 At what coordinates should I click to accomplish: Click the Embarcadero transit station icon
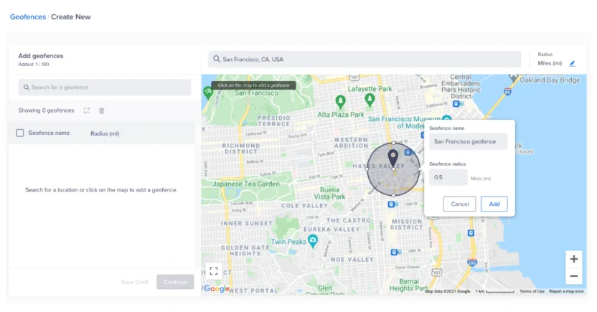tap(457, 104)
